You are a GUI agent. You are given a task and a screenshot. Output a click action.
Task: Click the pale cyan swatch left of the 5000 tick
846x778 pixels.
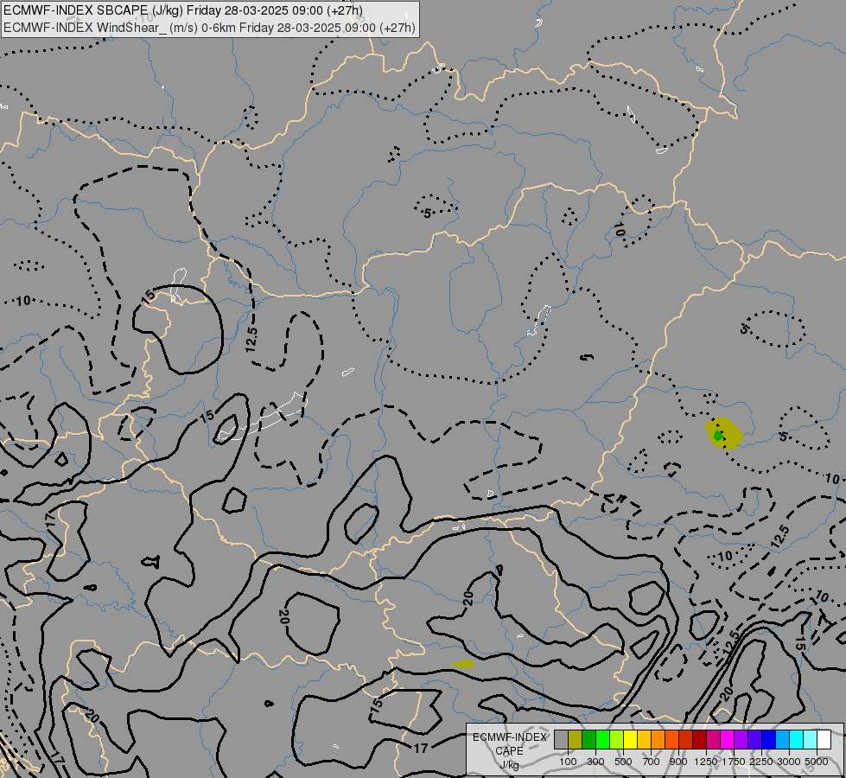point(811,740)
